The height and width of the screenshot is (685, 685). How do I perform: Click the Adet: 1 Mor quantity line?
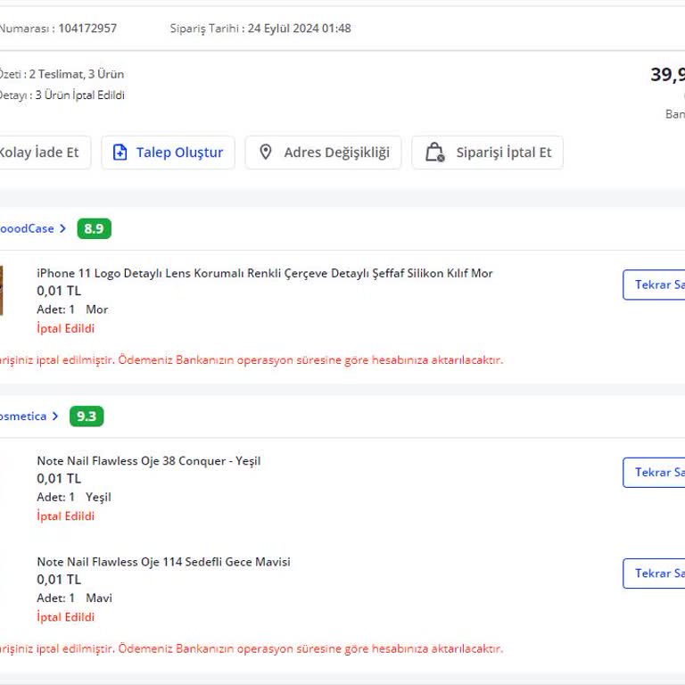tap(72, 309)
